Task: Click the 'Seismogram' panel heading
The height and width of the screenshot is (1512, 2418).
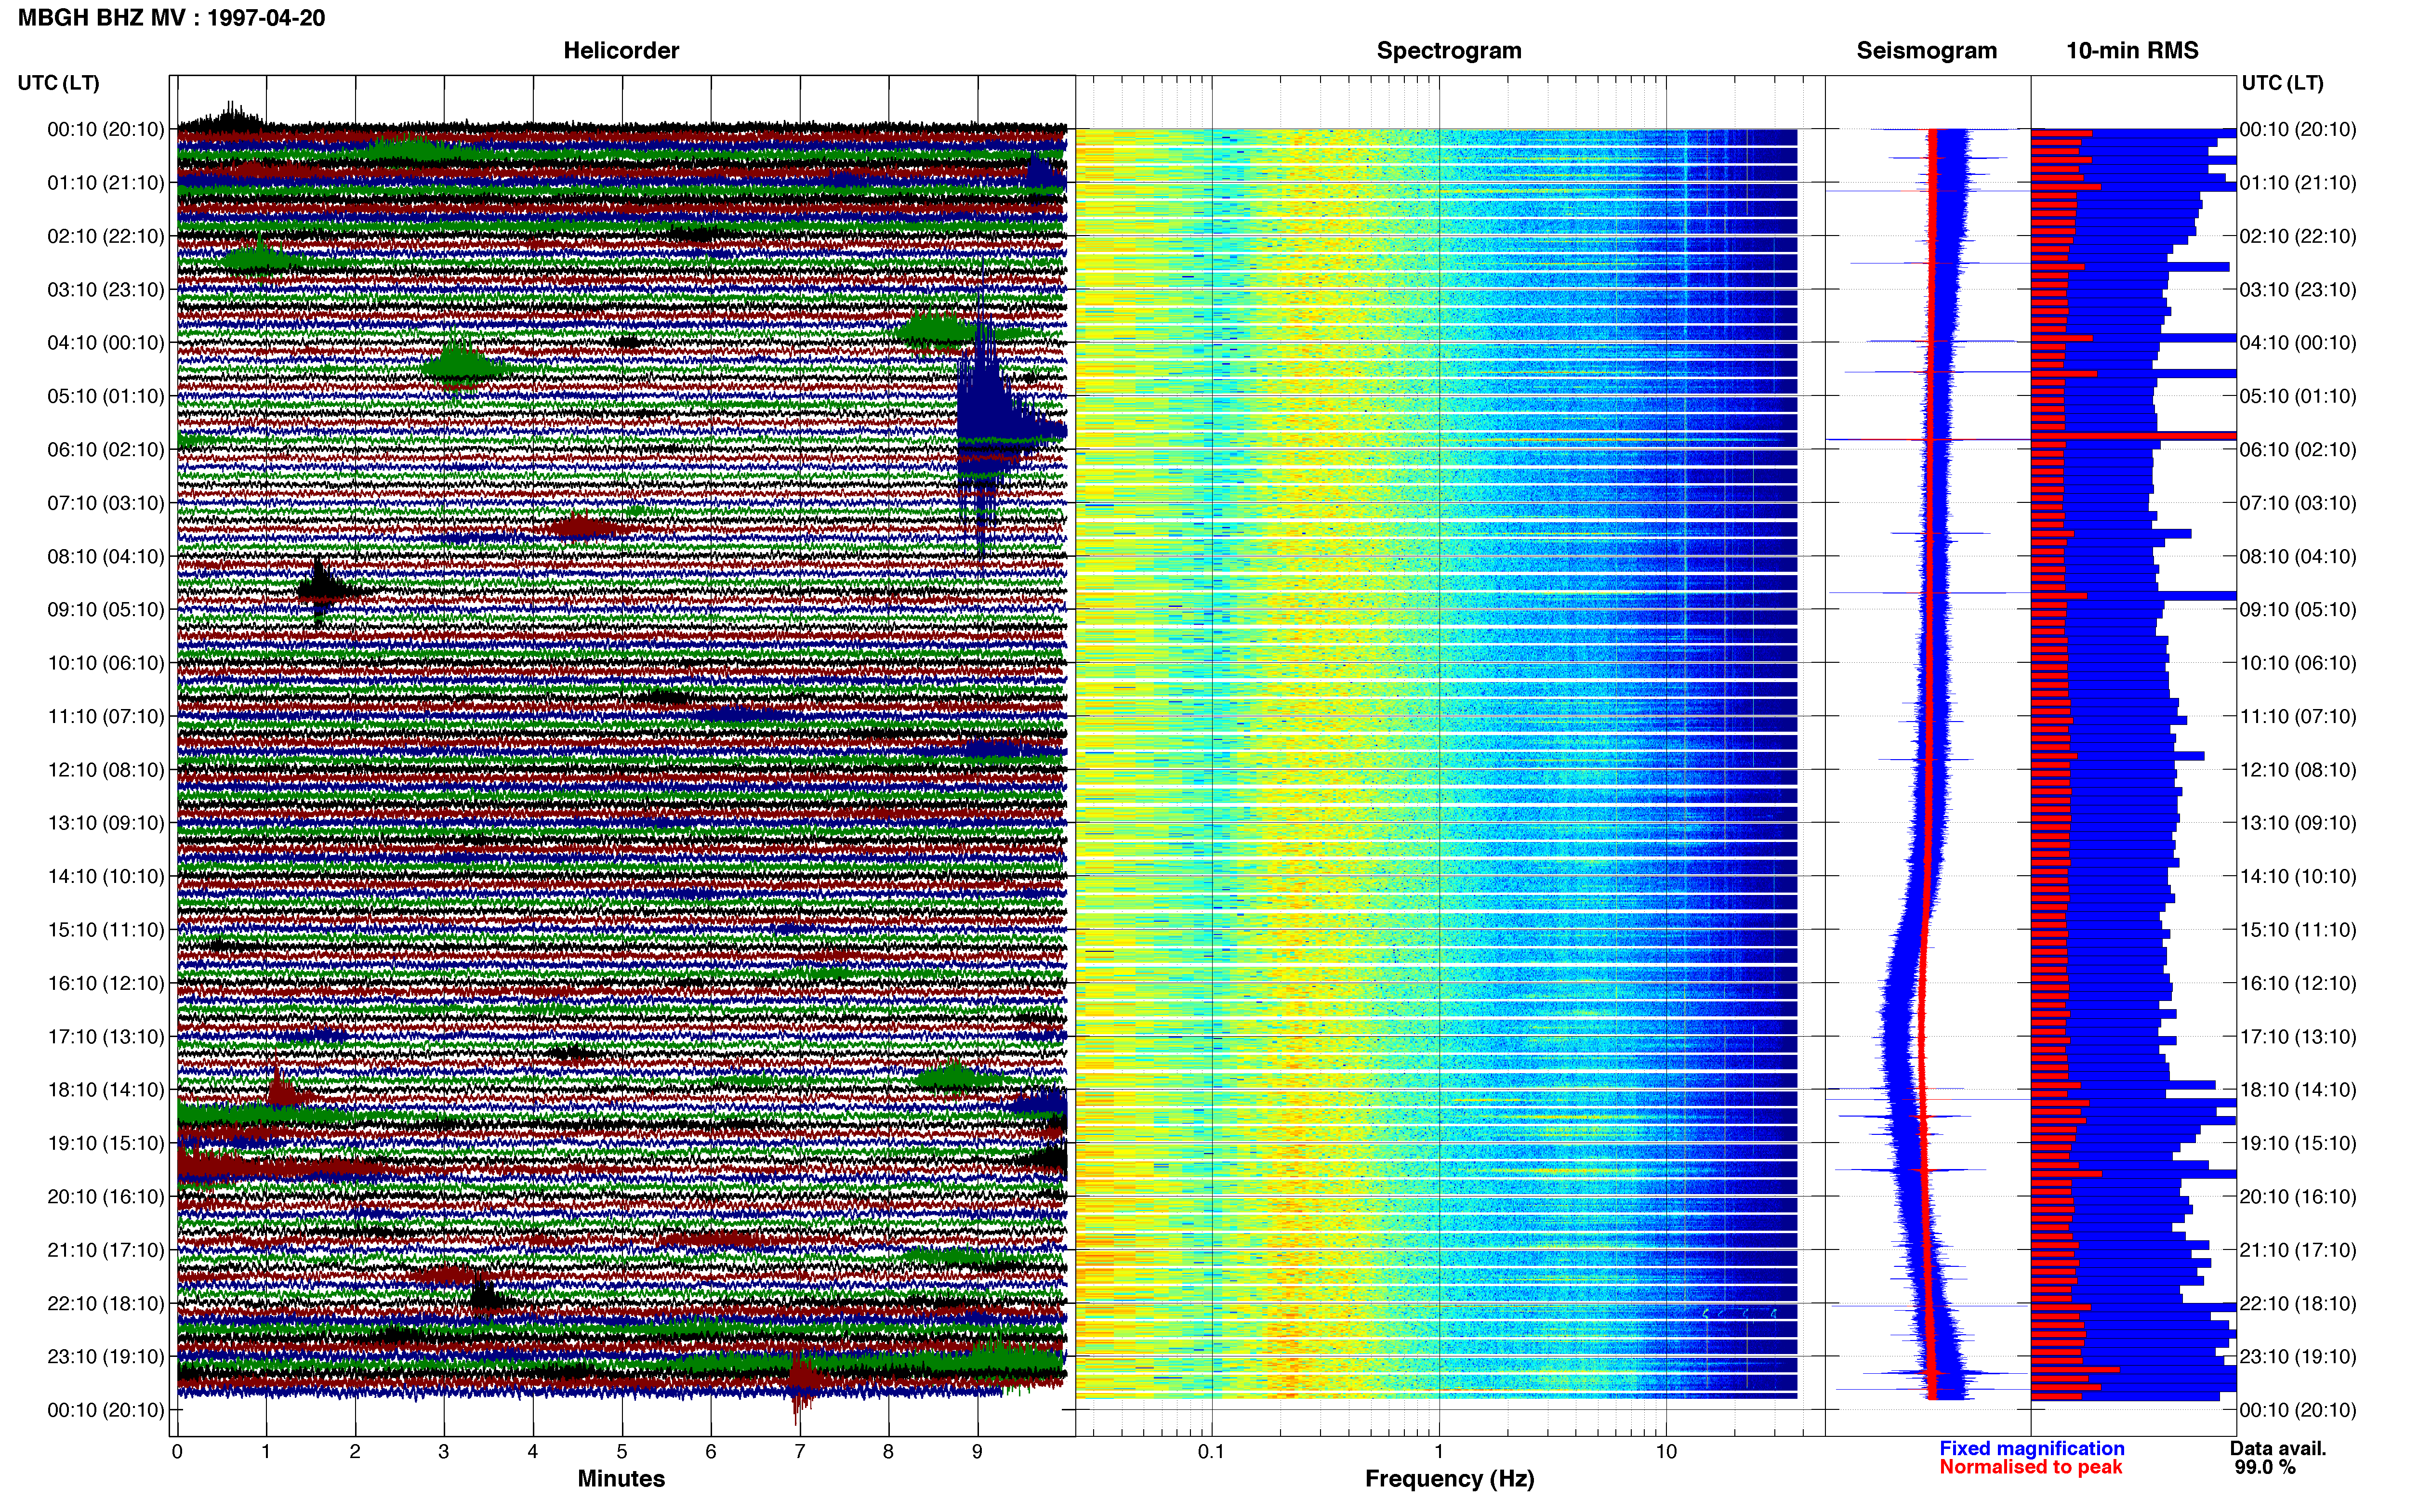Action: pyautogui.click(x=1926, y=51)
